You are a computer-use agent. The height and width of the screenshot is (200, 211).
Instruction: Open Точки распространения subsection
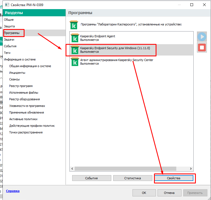tap(26, 132)
